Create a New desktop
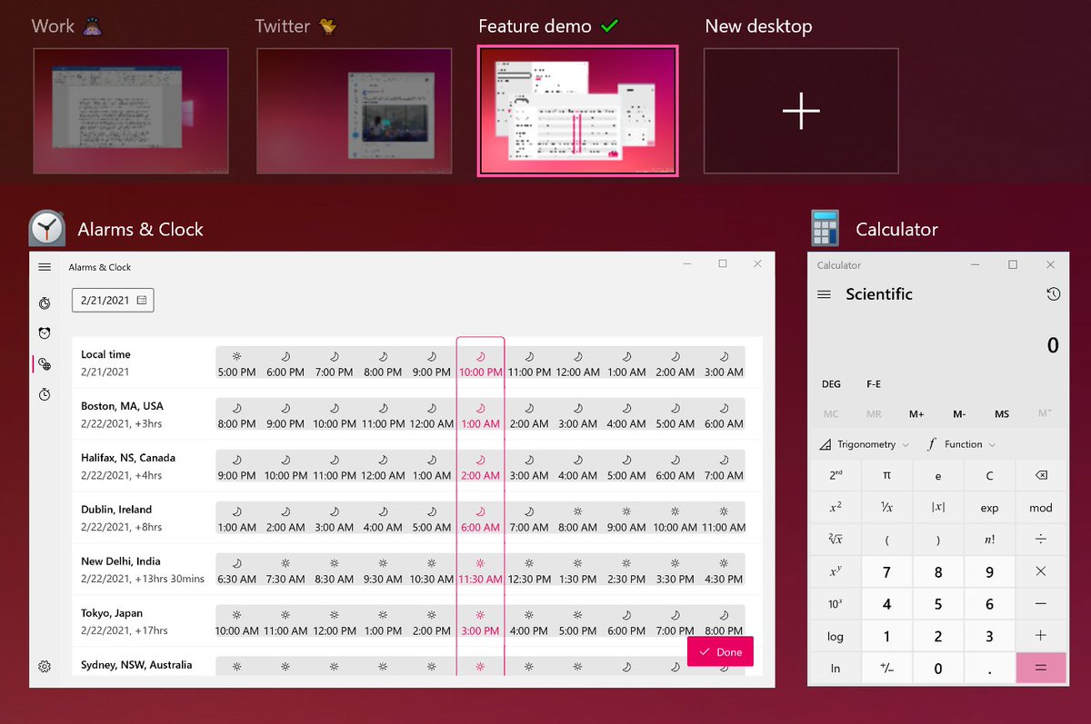The image size is (1091, 724). 801,111
